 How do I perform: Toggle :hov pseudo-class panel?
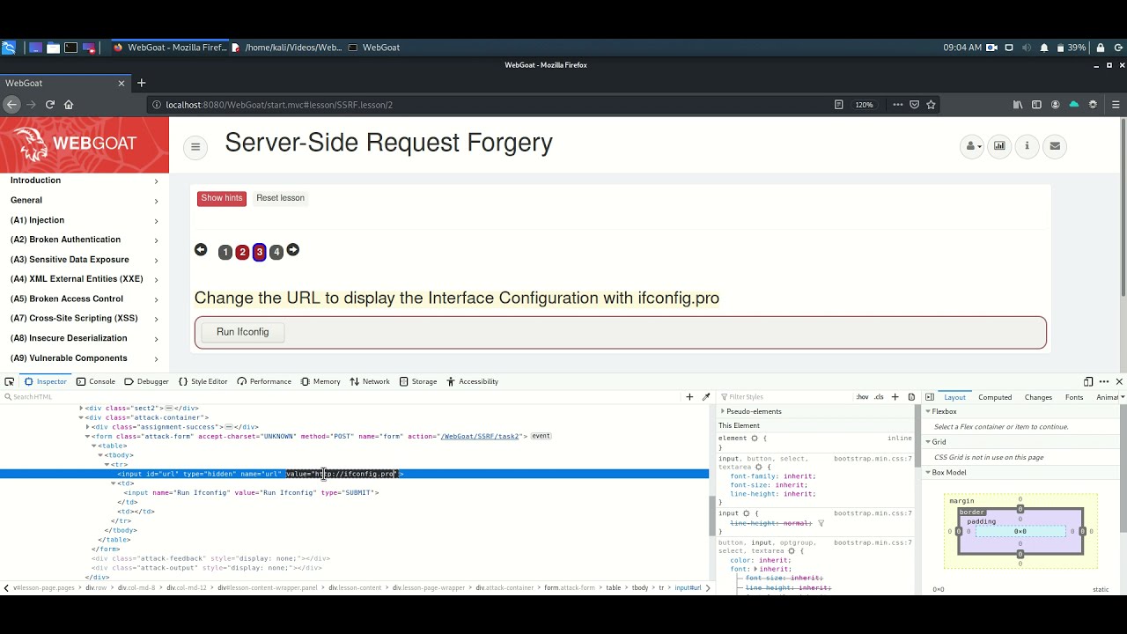tap(862, 397)
